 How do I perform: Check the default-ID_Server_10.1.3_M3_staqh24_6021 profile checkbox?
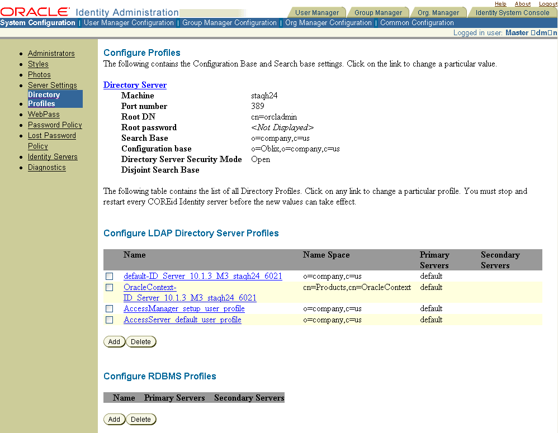[x=109, y=276]
